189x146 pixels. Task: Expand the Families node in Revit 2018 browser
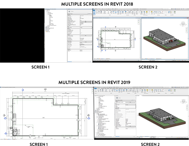[45, 30]
